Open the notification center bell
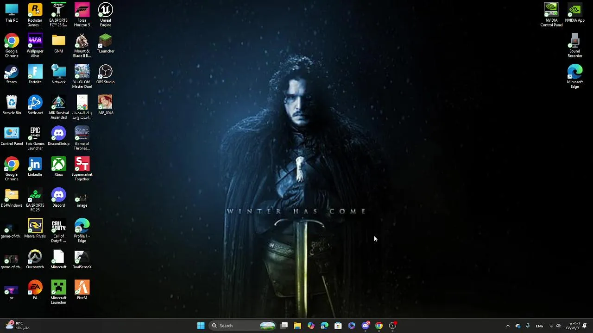The height and width of the screenshot is (333, 593). tap(585, 326)
